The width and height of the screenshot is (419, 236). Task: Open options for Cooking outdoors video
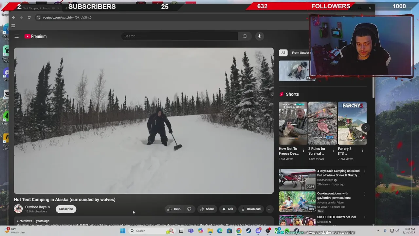pyautogui.click(x=365, y=194)
